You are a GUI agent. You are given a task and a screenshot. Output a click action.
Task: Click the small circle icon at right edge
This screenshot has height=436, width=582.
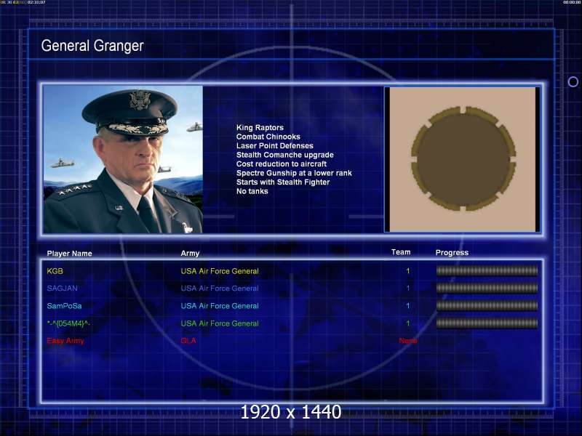pyautogui.click(x=573, y=81)
